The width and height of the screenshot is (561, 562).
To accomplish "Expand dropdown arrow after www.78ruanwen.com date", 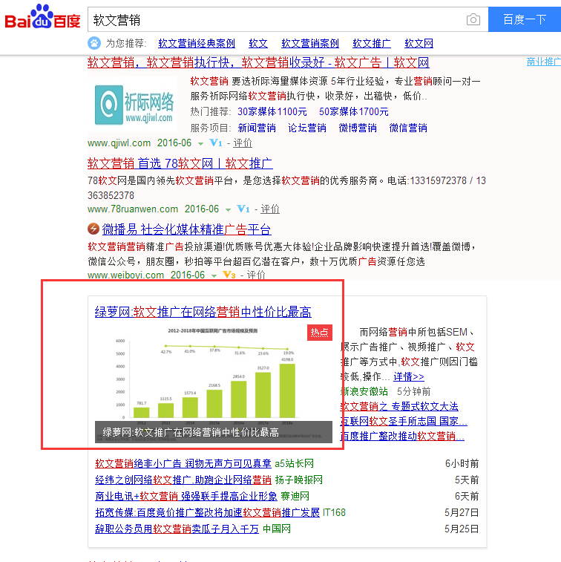I will click(x=228, y=210).
